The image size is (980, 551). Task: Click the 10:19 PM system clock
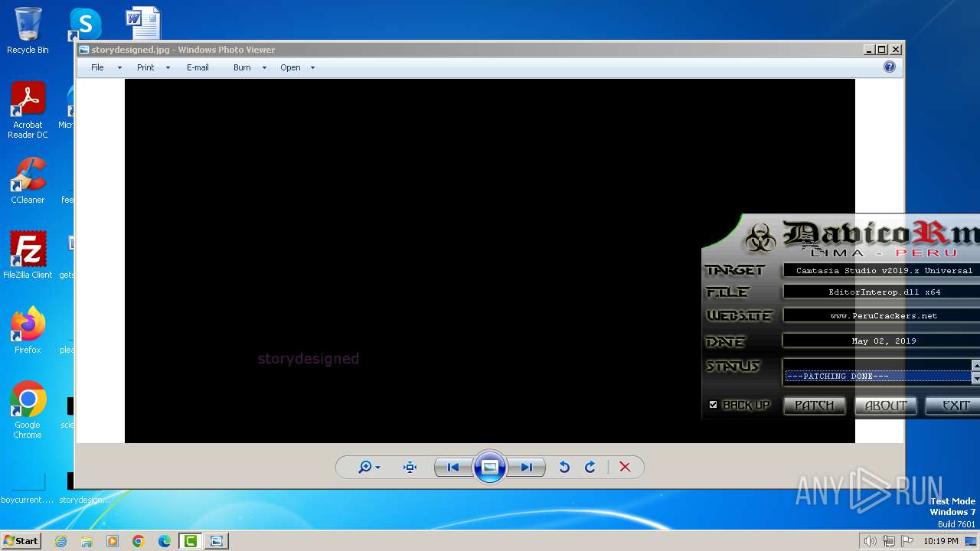(x=941, y=541)
